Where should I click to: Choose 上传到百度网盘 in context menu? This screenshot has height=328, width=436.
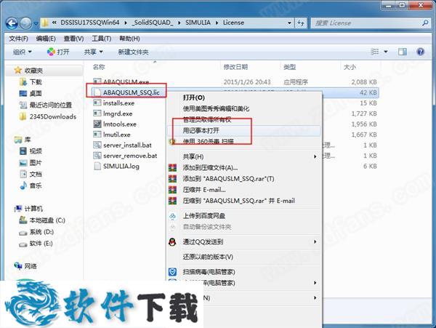pos(203,215)
